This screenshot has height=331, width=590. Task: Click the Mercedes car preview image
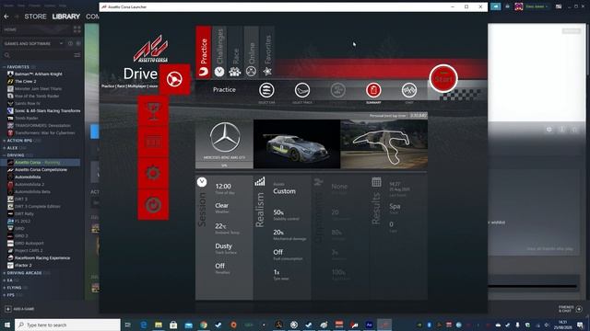297,144
